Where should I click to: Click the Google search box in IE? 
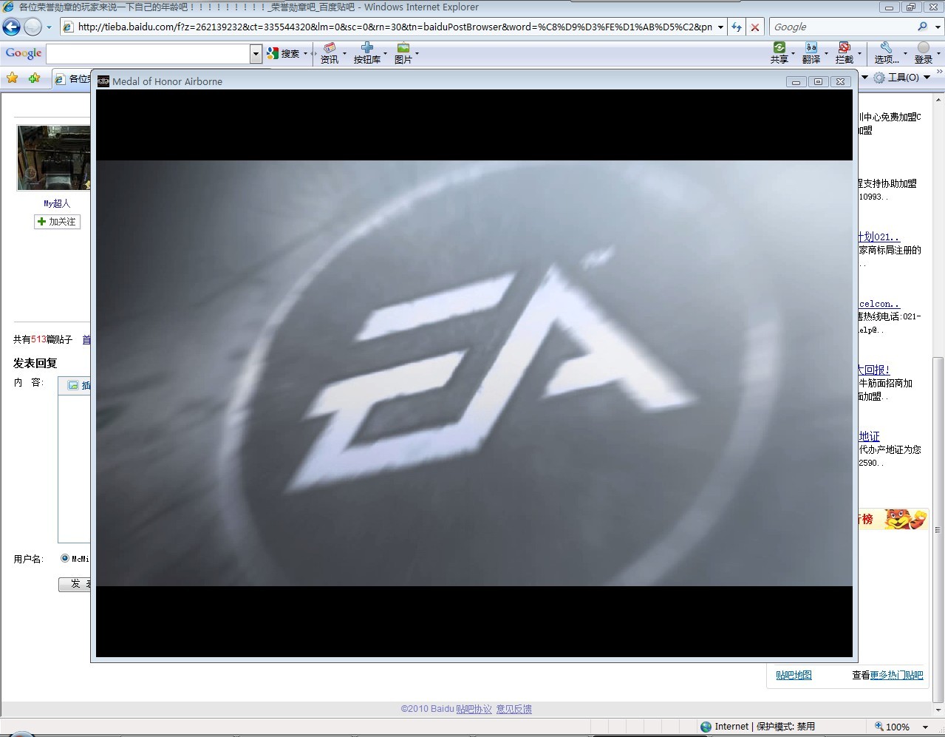[x=842, y=27]
